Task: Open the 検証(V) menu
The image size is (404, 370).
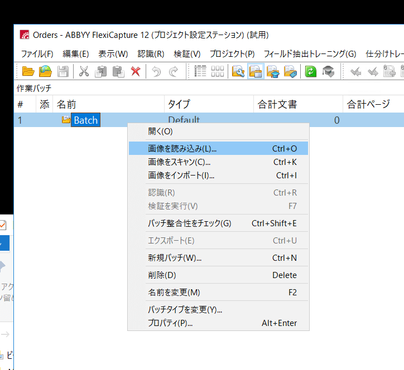Action: pyautogui.click(x=187, y=54)
